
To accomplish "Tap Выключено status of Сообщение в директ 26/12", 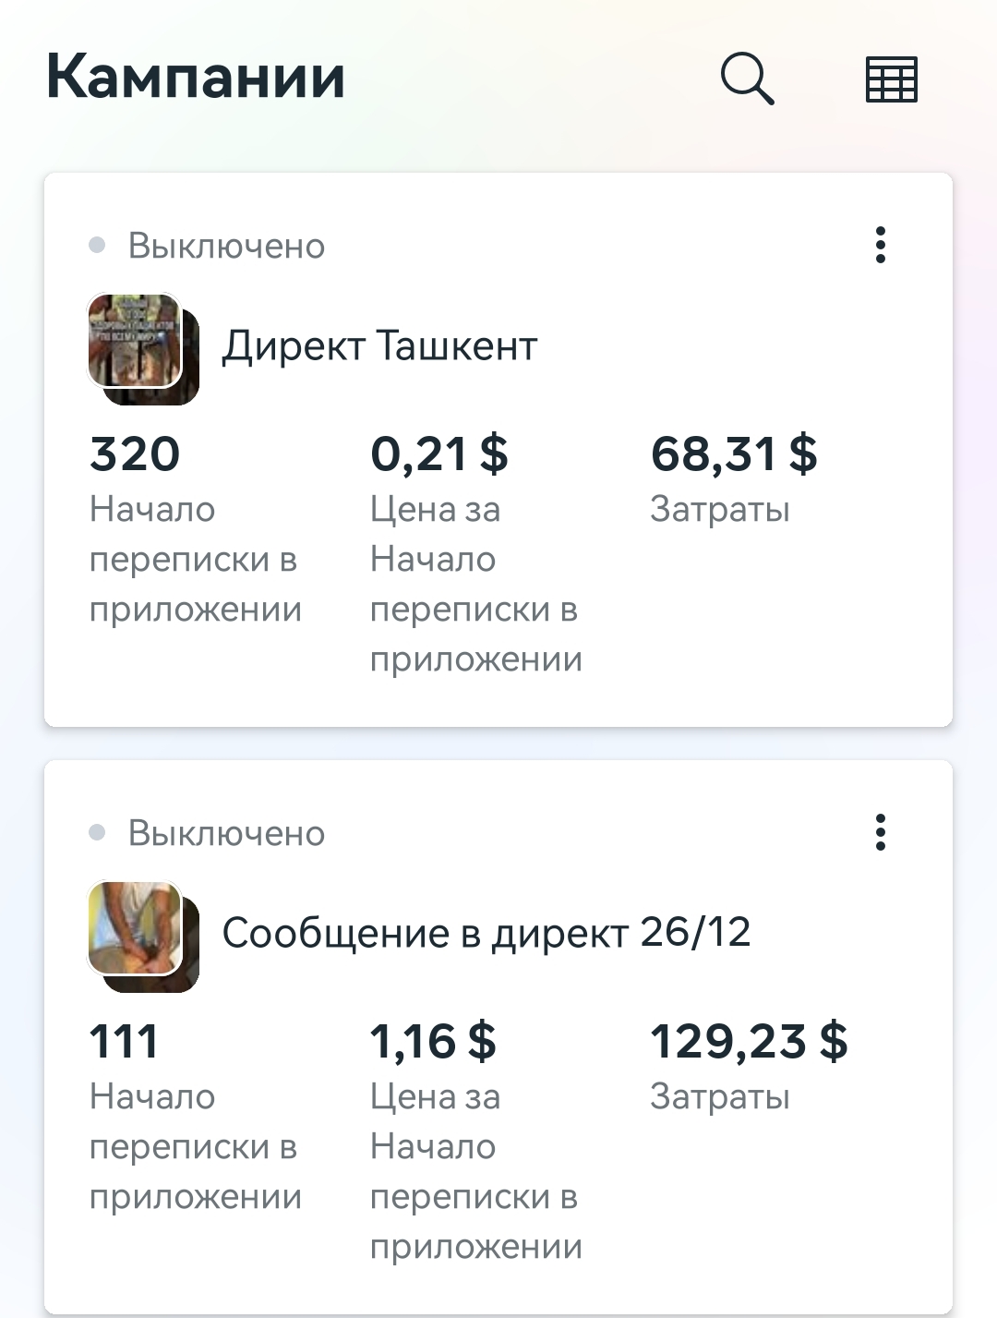I will point(226,833).
